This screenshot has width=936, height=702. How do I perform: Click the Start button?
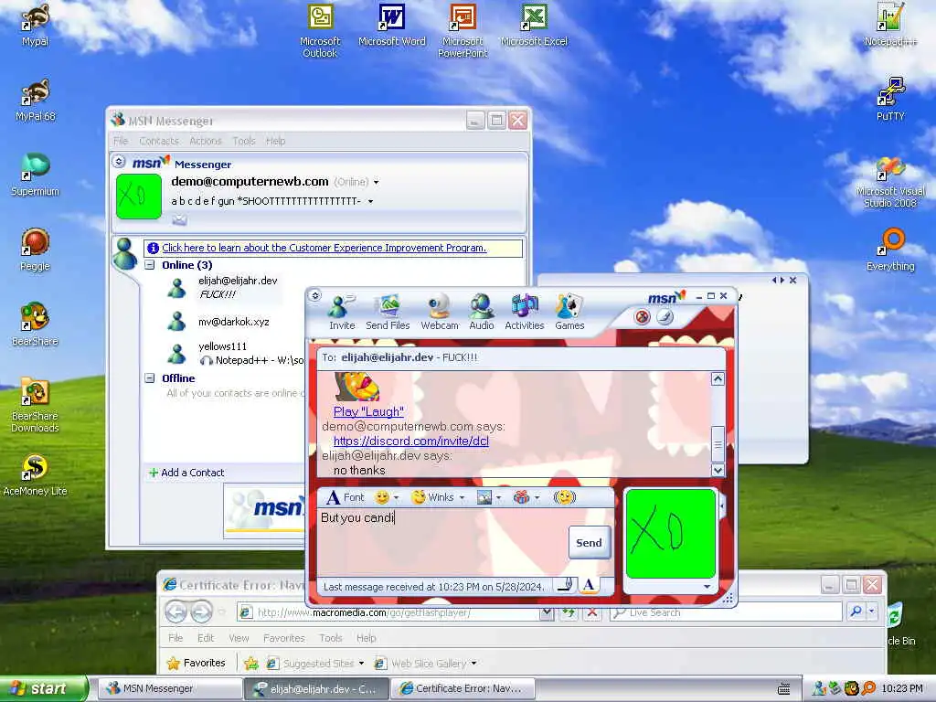point(44,688)
